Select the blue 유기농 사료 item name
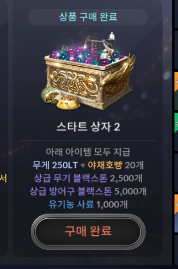This screenshot has width=178, height=269. click(x=71, y=204)
